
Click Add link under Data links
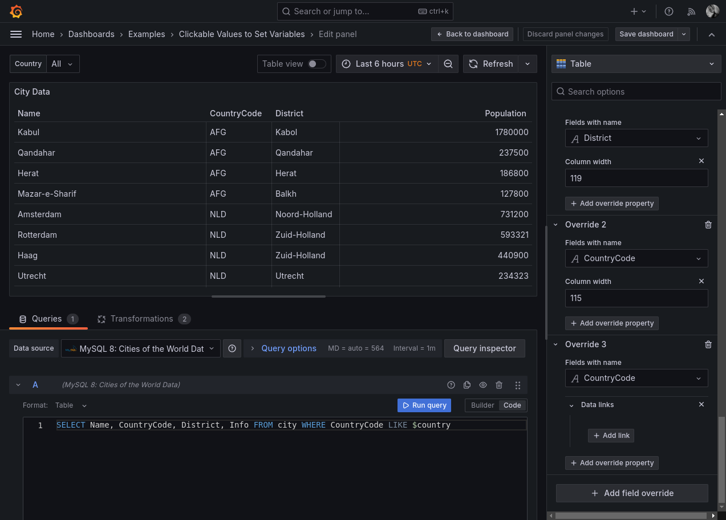611,435
